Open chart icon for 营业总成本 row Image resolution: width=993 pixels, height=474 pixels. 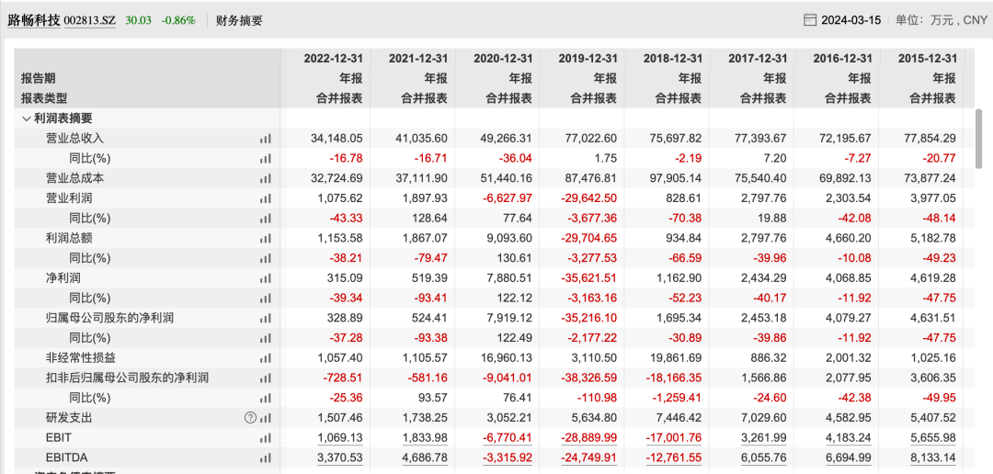(x=265, y=178)
